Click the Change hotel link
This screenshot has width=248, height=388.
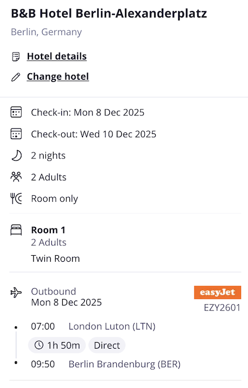click(58, 77)
